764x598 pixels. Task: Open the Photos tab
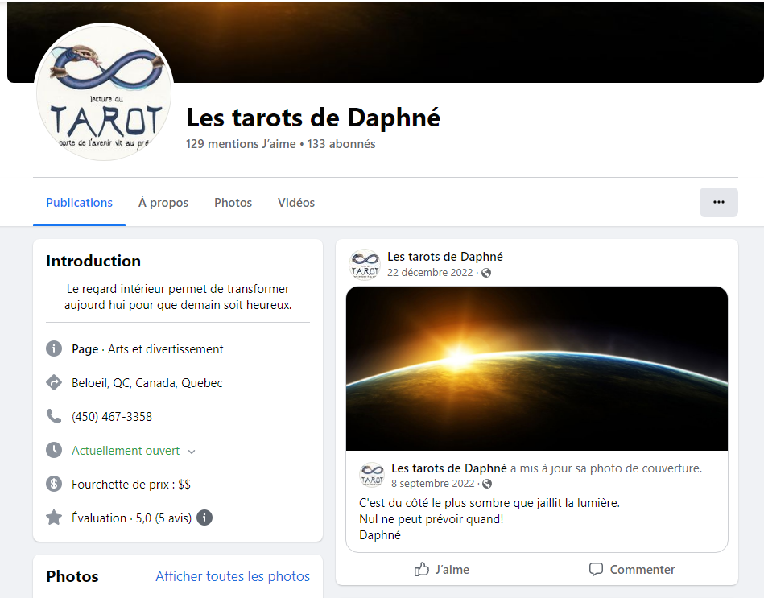click(233, 203)
